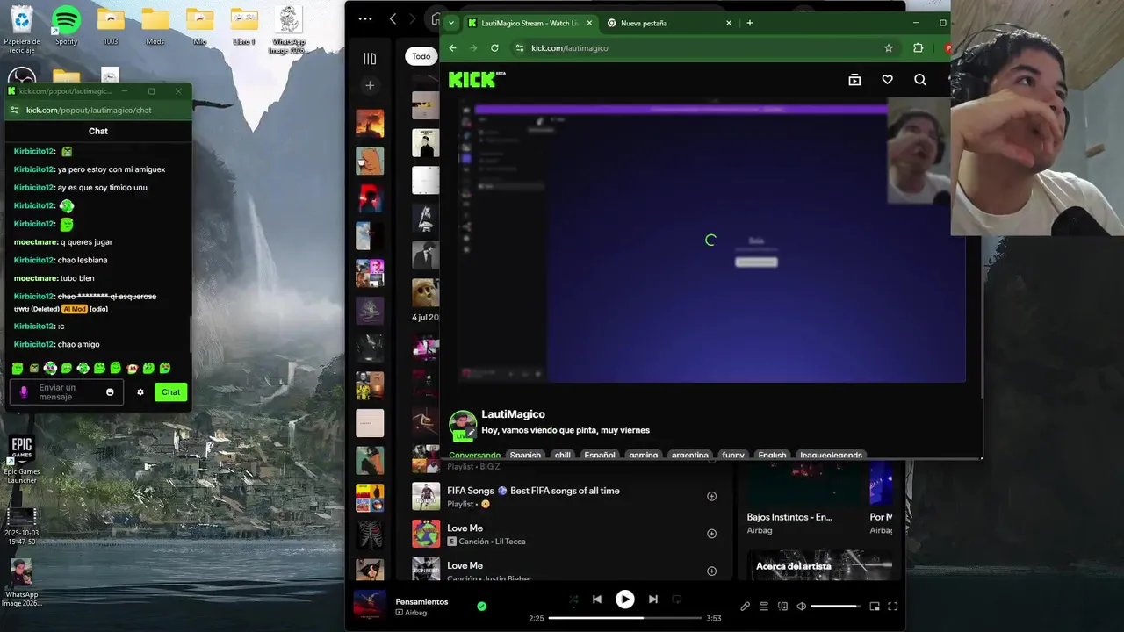Reload the kick.com/lautimagico page
1124x632 pixels.
click(494, 48)
